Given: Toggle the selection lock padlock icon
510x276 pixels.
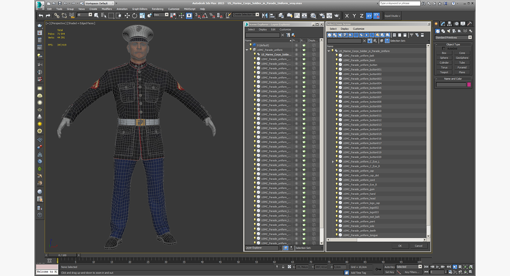Looking at the screenshot, I should tap(283, 267).
